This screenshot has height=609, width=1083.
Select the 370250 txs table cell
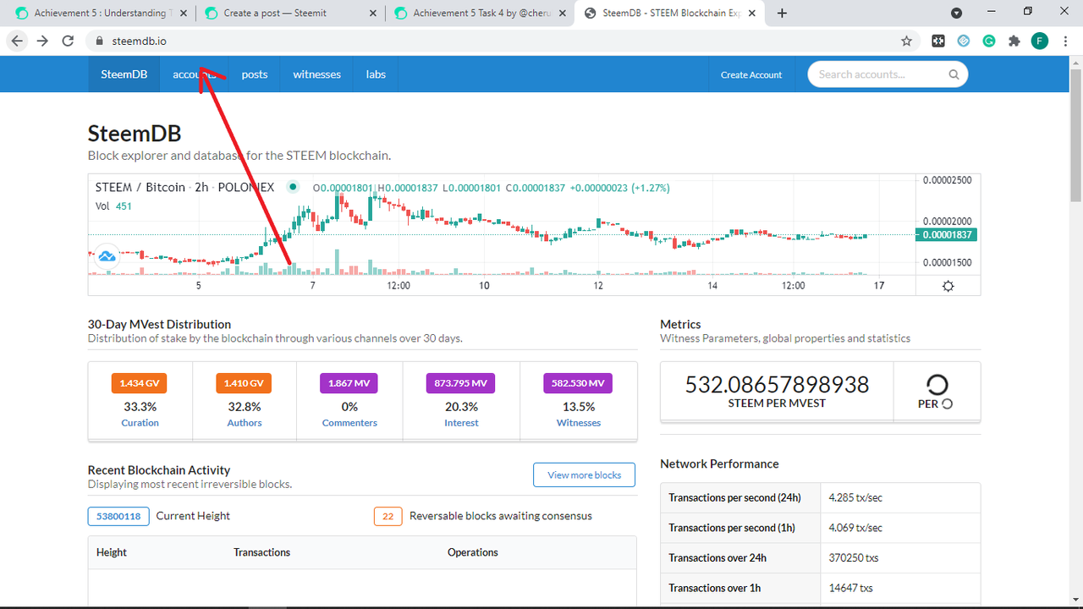900,557
